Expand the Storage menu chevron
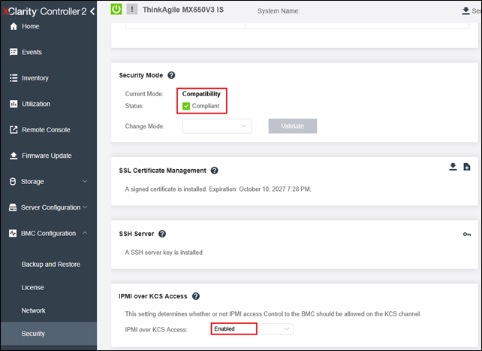 point(85,181)
